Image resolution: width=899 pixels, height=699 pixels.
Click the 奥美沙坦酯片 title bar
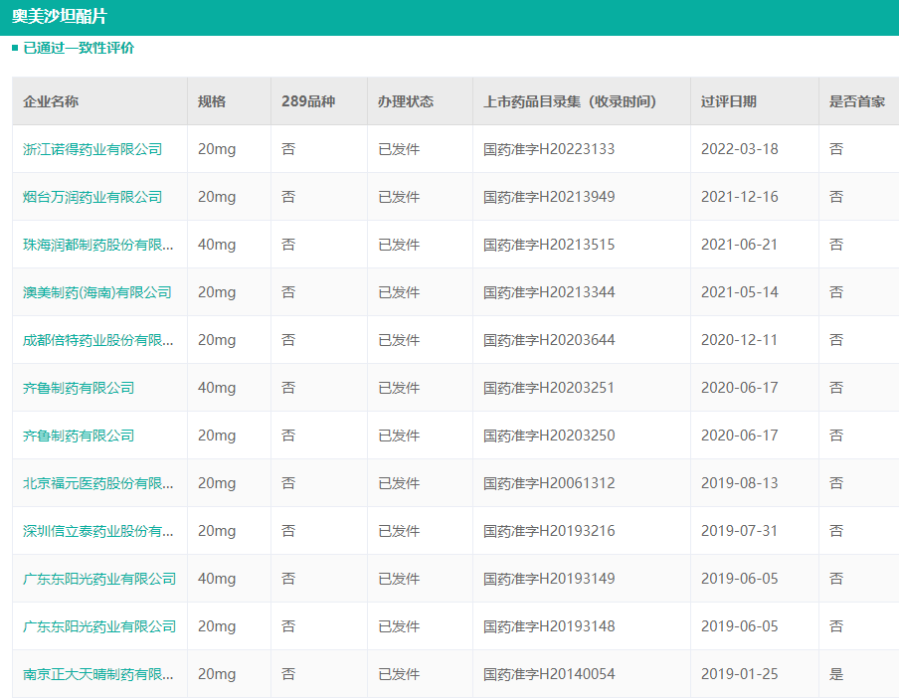click(60, 17)
